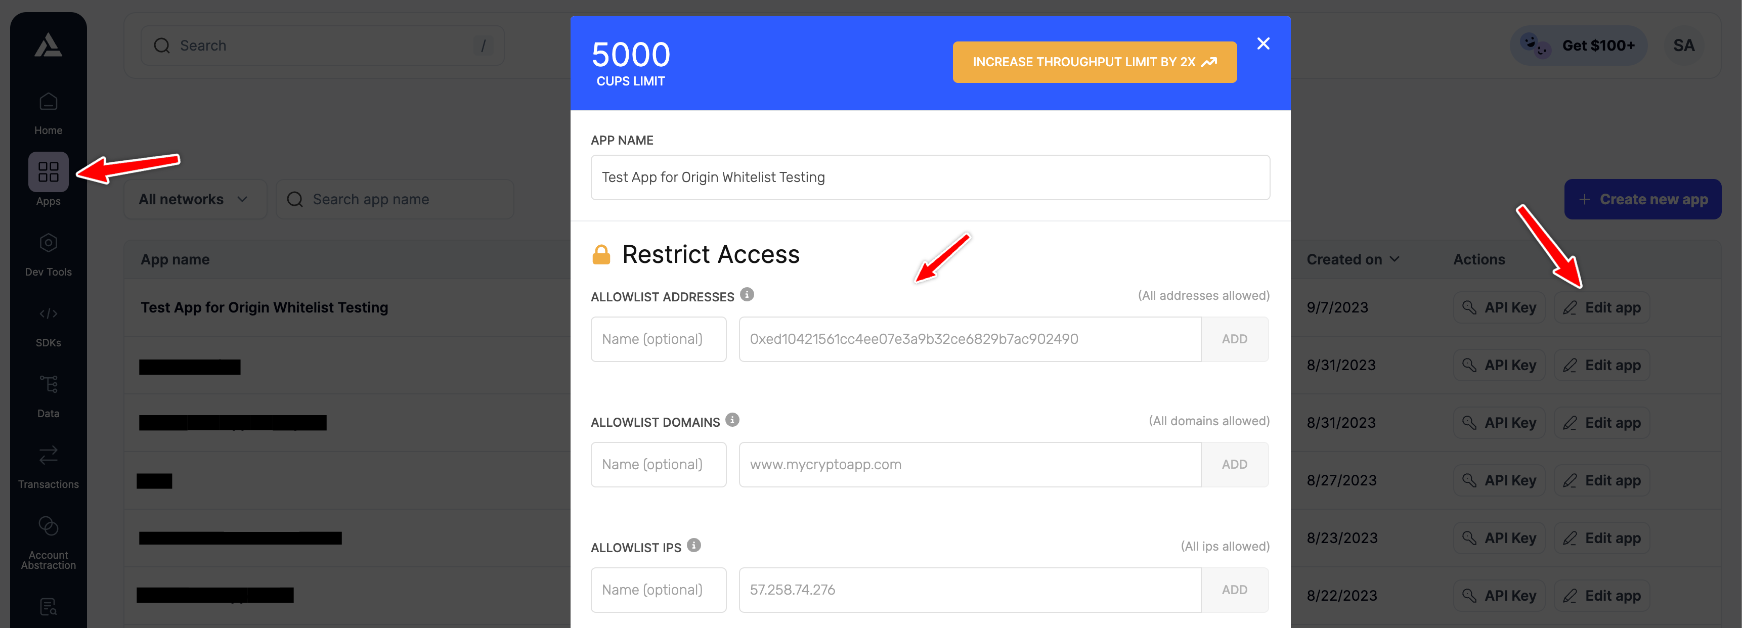This screenshot has height=628, width=1742.
Task: Open Home from the sidebar
Action: click(48, 112)
